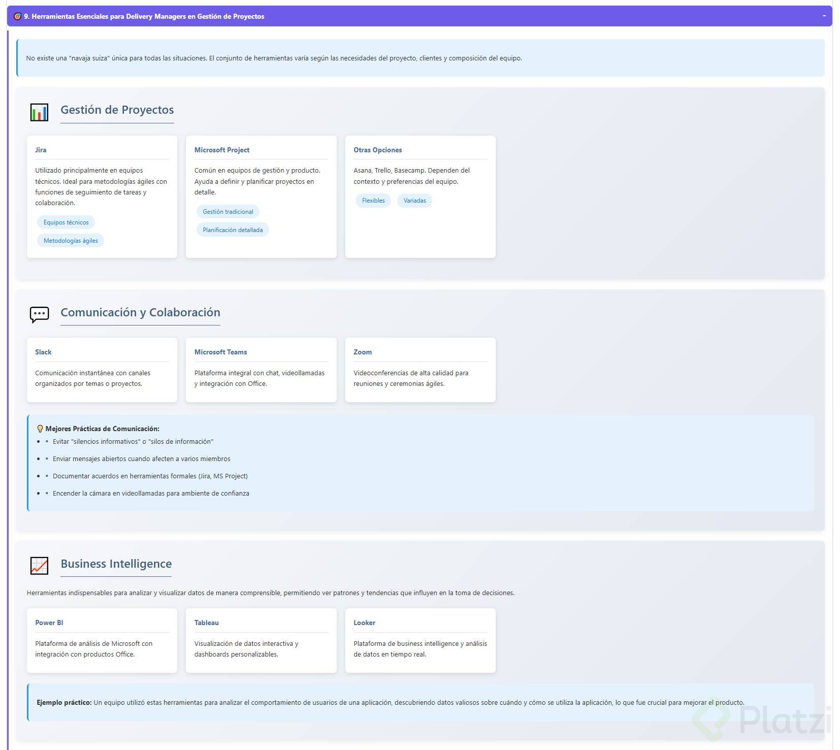Click the Zoom card title
840x750 pixels.
pyautogui.click(x=363, y=352)
